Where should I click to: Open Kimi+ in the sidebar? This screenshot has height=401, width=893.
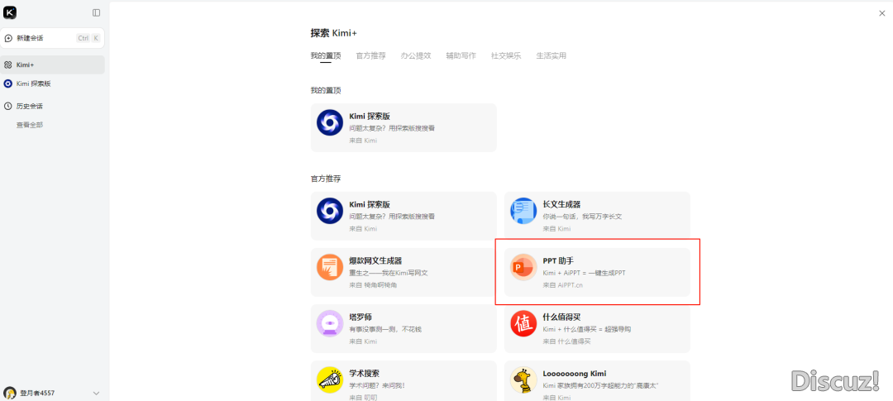52,65
